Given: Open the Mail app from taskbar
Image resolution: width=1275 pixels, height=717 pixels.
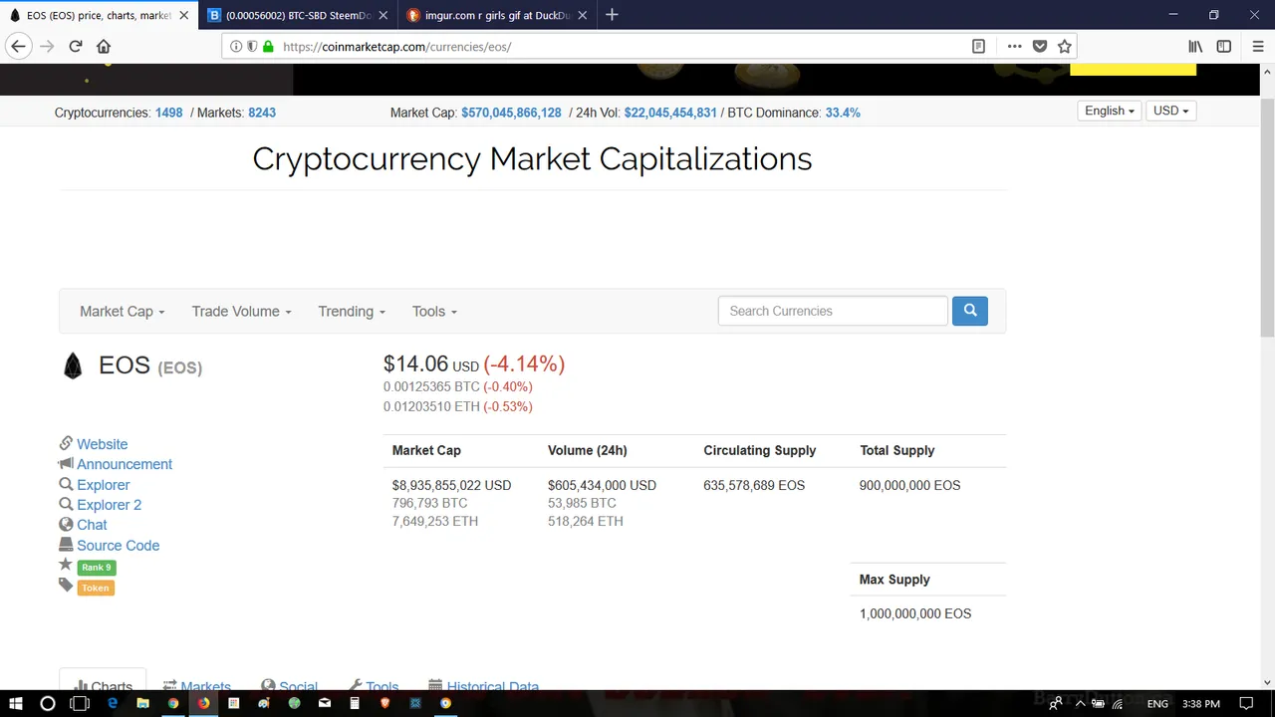Looking at the screenshot, I should click(x=325, y=703).
